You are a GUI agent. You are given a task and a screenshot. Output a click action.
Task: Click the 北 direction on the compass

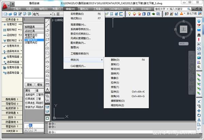tap(184, 21)
